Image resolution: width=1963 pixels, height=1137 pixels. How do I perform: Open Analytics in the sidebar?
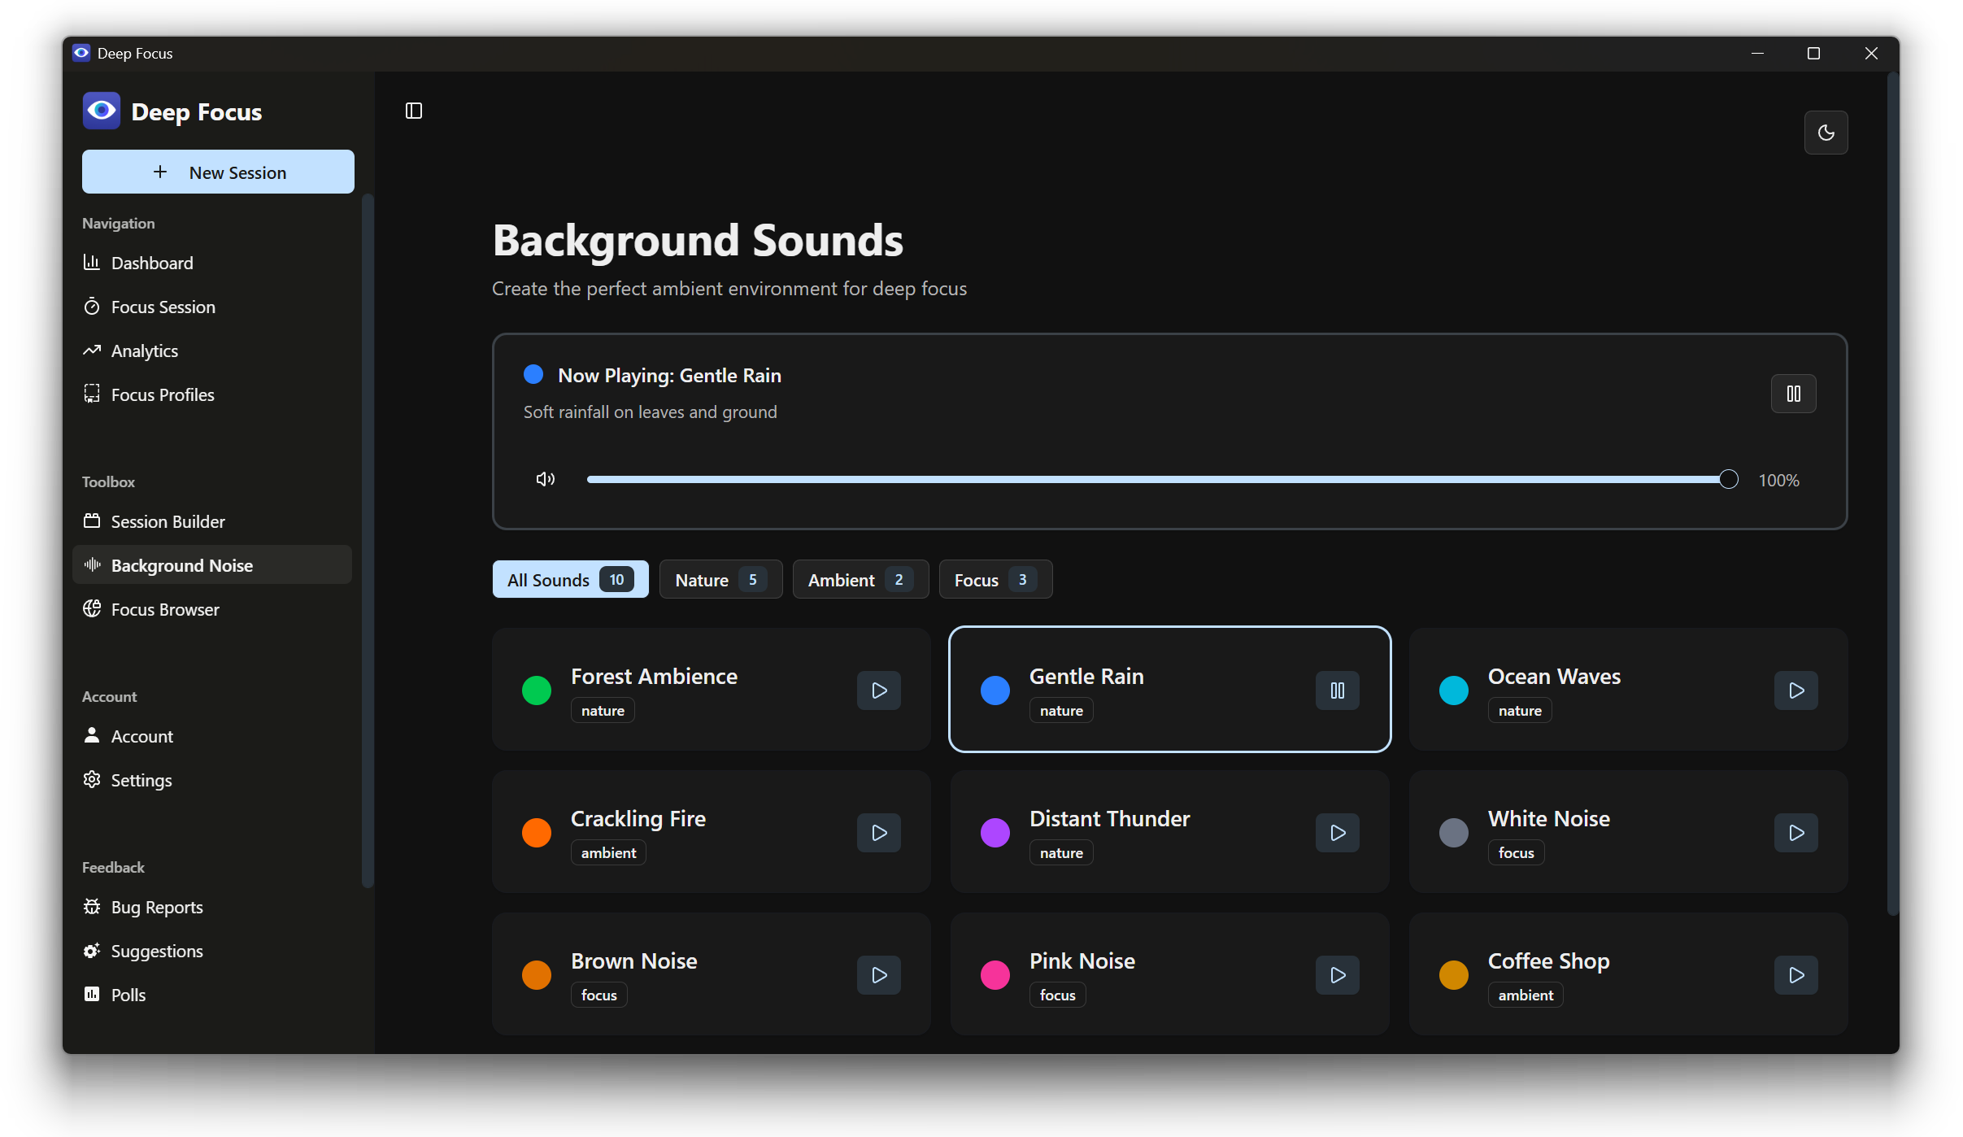212,351
